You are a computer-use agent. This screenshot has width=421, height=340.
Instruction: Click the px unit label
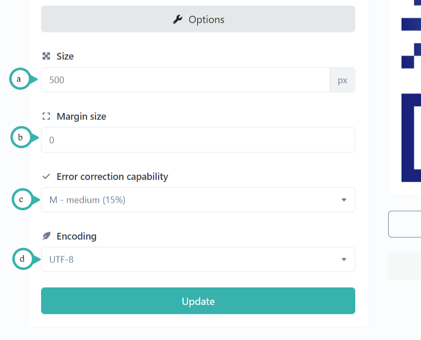342,80
